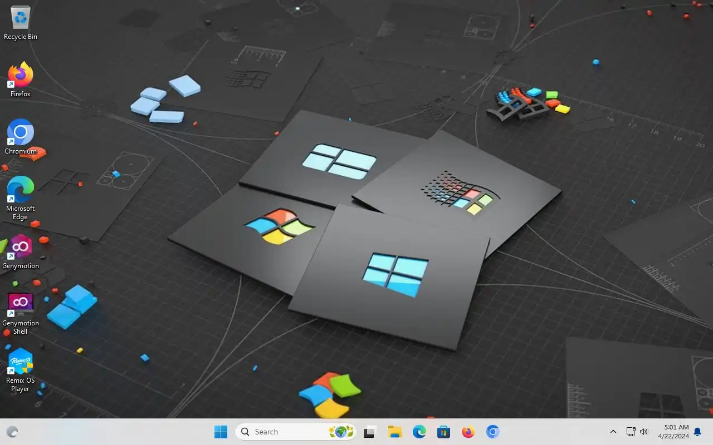
Task: Select the Genymotion desktop shortcut
Action: [x=21, y=251]
